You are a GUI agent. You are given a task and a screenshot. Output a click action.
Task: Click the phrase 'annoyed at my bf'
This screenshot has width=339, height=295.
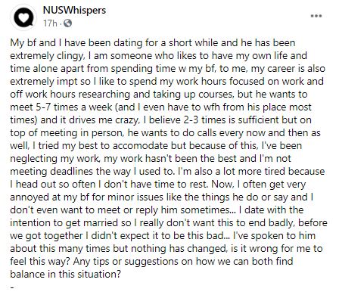(50, 197)
